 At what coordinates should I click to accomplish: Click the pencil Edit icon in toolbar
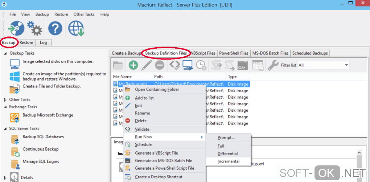147,65
